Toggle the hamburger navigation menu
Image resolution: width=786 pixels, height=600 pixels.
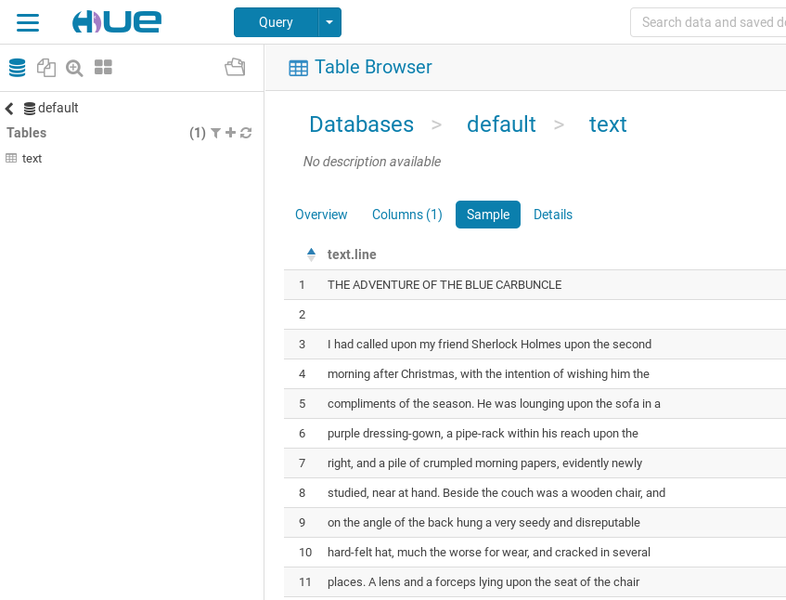[x=27, y=22]
